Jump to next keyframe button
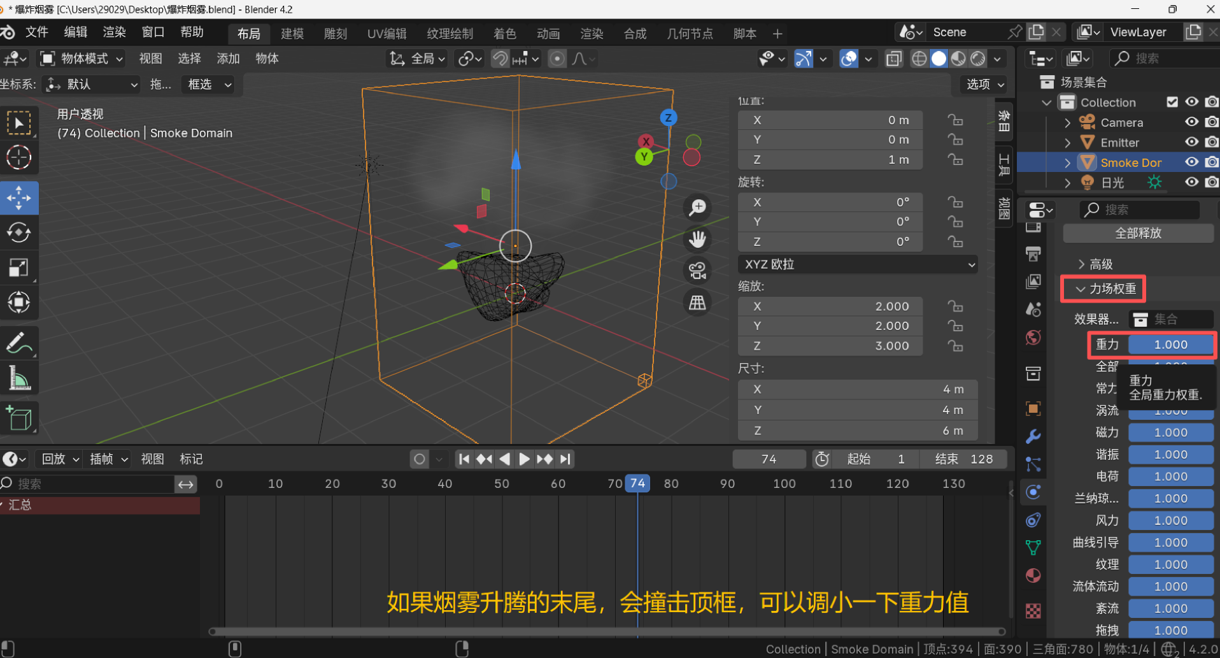 (x=544, y=459)
